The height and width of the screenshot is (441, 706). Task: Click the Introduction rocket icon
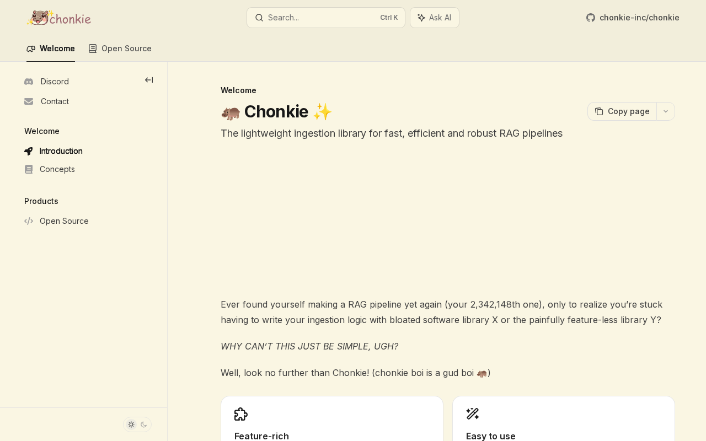click(29, 151)
